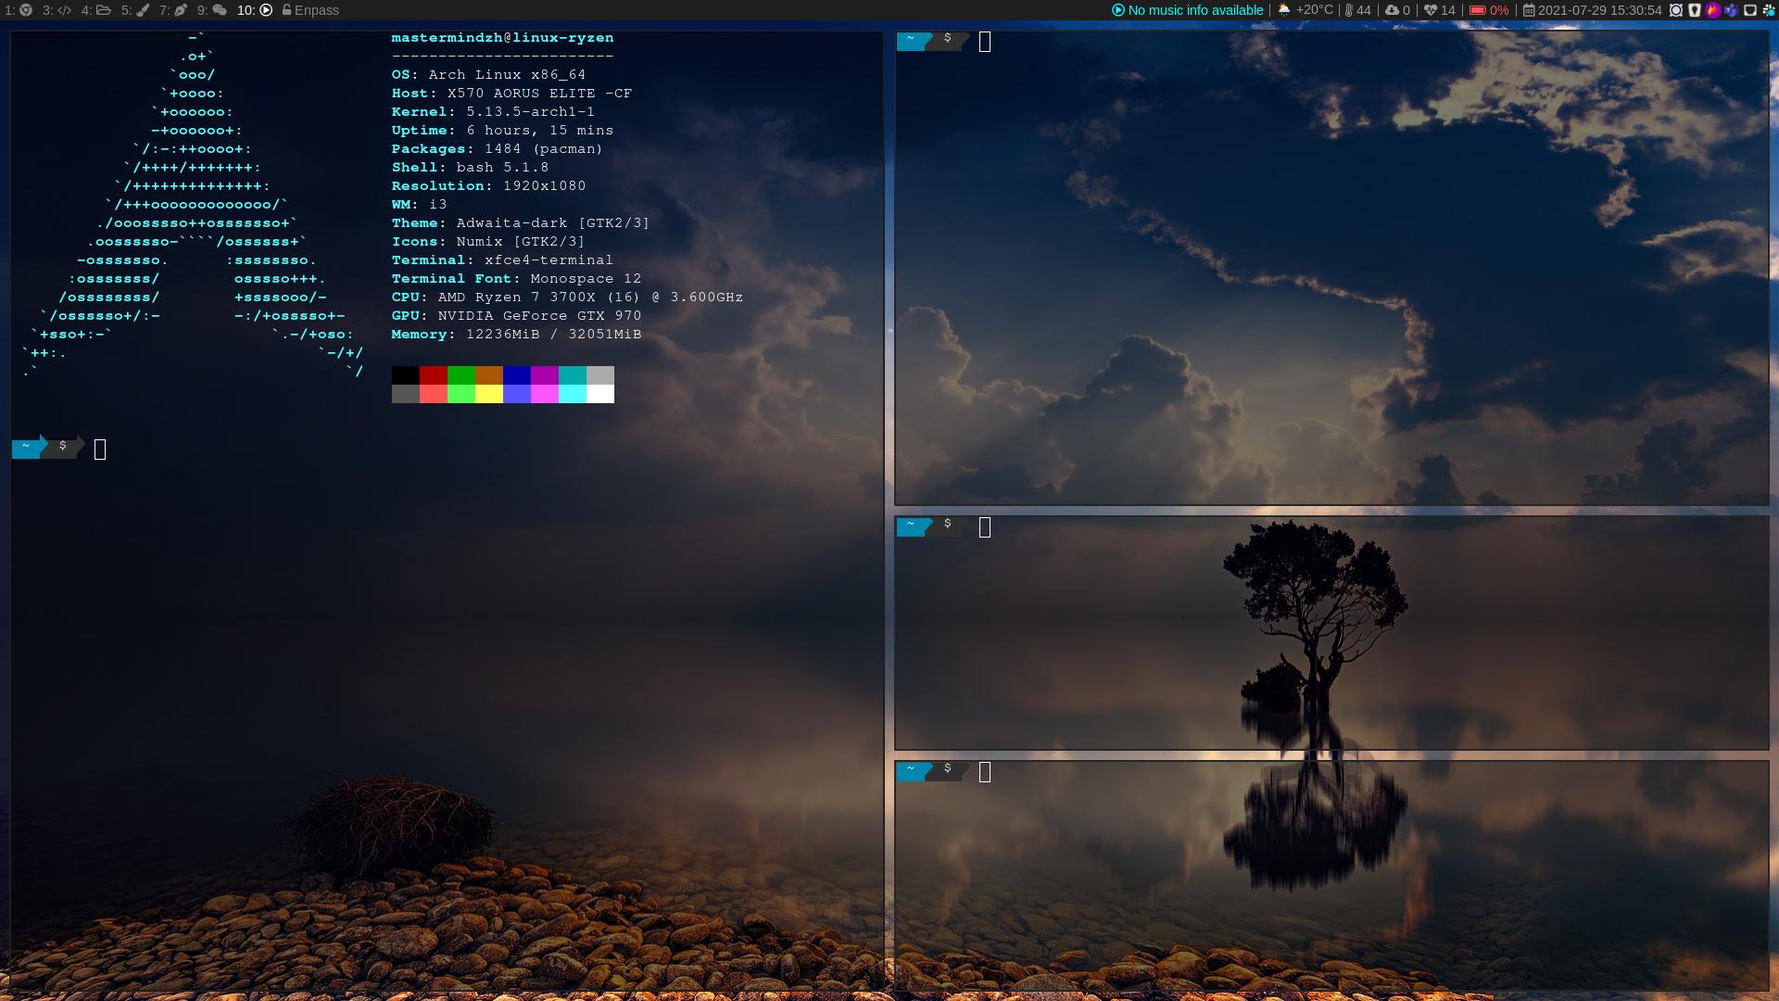Viewport: 1779px width, 1001px height.
Task: Open the Microsoft Teams tray icon
Action: [1731, 10]
